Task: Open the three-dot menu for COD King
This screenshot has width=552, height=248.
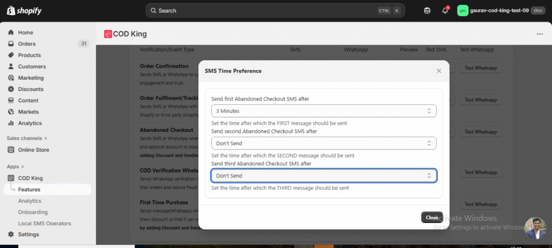Action: coord(540,34)
